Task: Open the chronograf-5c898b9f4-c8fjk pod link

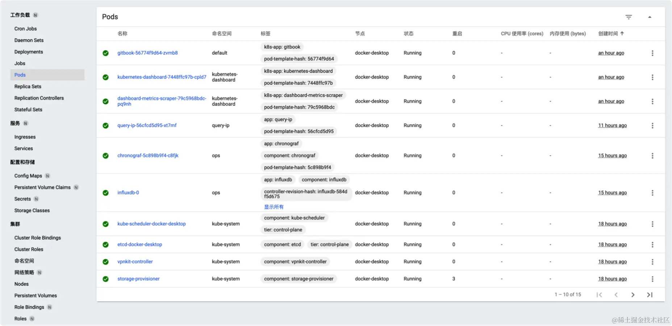Action: coord(148,156)
